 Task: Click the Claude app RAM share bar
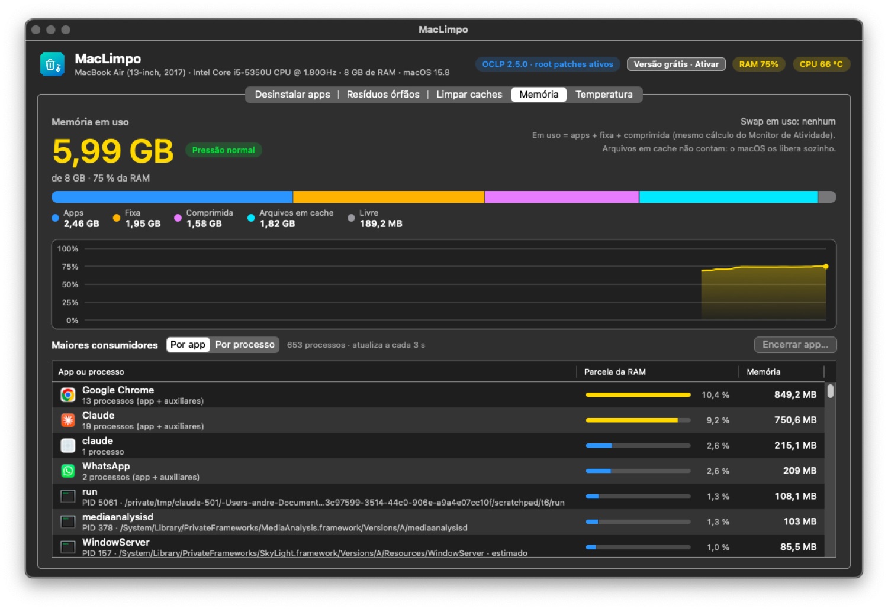click(x=638, y=420)
